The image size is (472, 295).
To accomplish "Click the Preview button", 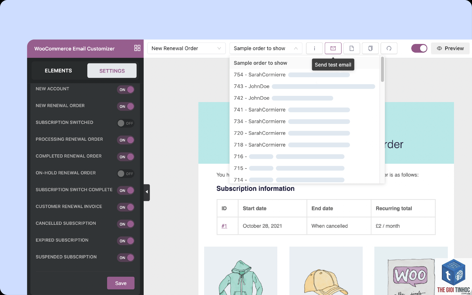I will point(450,48).
